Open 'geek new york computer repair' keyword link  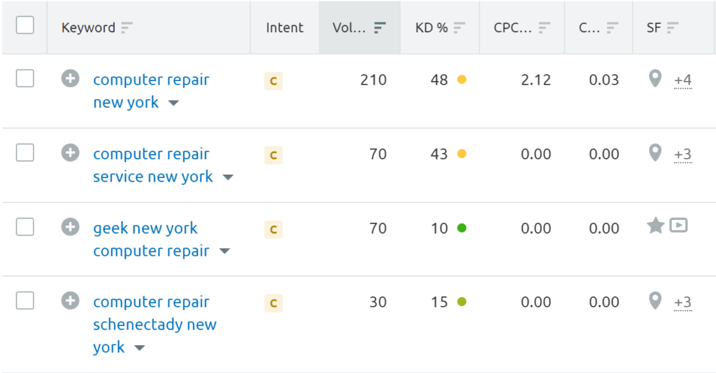point(151,239)
